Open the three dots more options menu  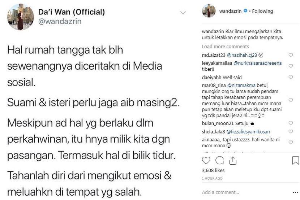pyautogui.click(x=295, y=192)
